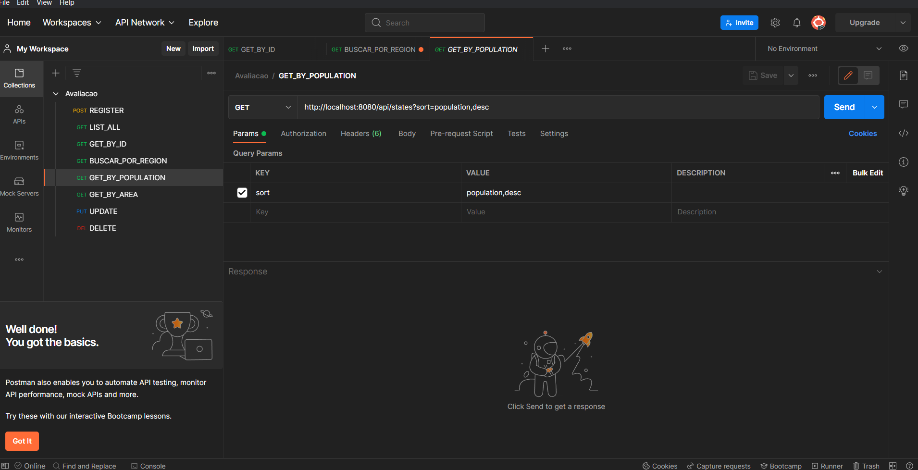Collapse the Response section
The image size is (918, 470).
[880, 271]
